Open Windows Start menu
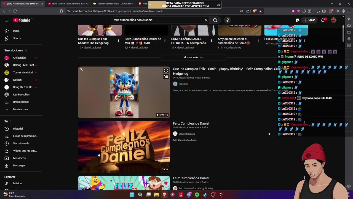353x199 pixels. 132,195
